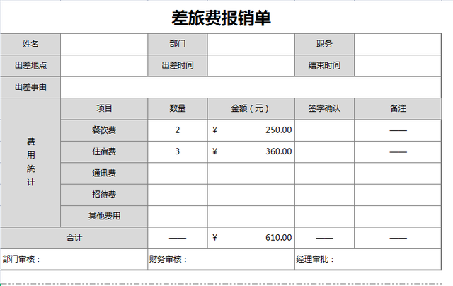This screenshot has height=286, width=453.
Task: Click the 金额（元） column header
Action: 251,108
